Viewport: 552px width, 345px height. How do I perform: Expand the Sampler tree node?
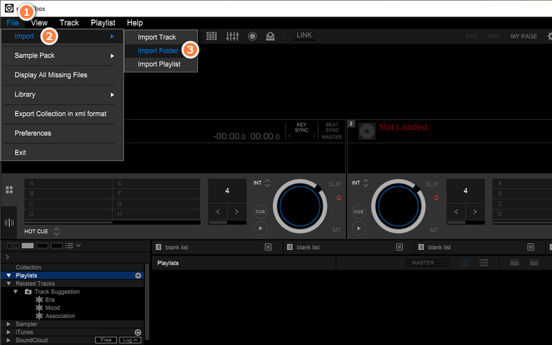coord(8,324)
